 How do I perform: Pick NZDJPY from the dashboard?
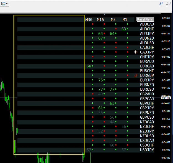tap(147, 131)
